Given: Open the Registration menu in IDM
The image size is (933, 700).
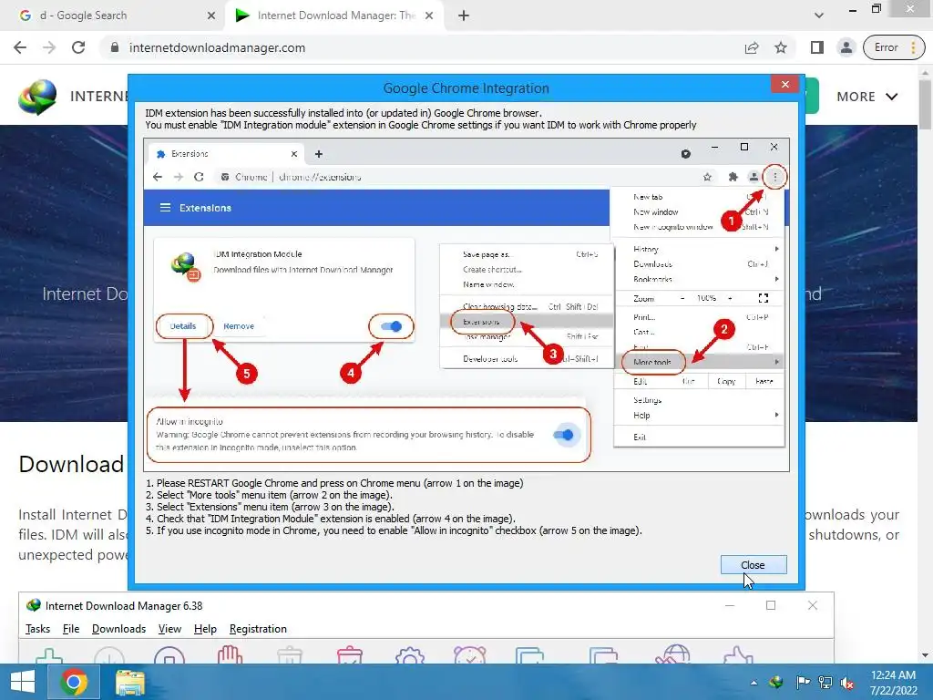Looking at the screenshot, I should pyautogui.click(x=258, y=629).
